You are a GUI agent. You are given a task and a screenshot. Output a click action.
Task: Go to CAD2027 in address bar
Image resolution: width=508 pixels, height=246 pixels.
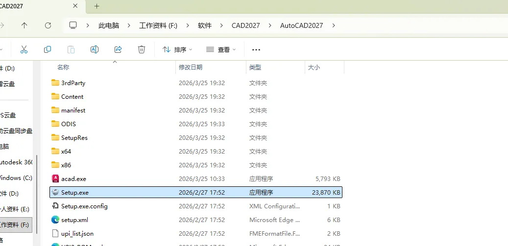[245, 25]
